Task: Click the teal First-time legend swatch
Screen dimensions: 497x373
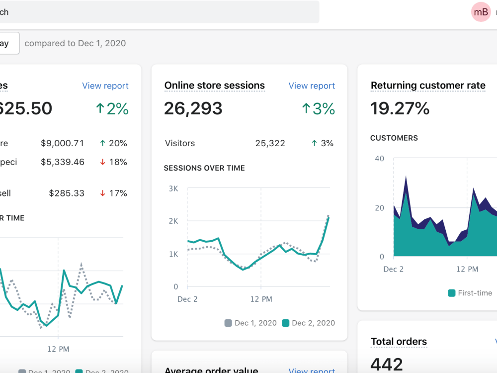Action: pos(452,293)
